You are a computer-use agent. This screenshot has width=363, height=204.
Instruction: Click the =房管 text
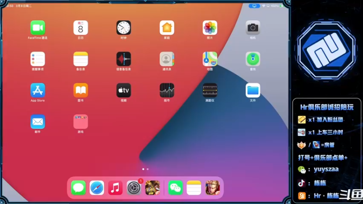tap(328, 145)
